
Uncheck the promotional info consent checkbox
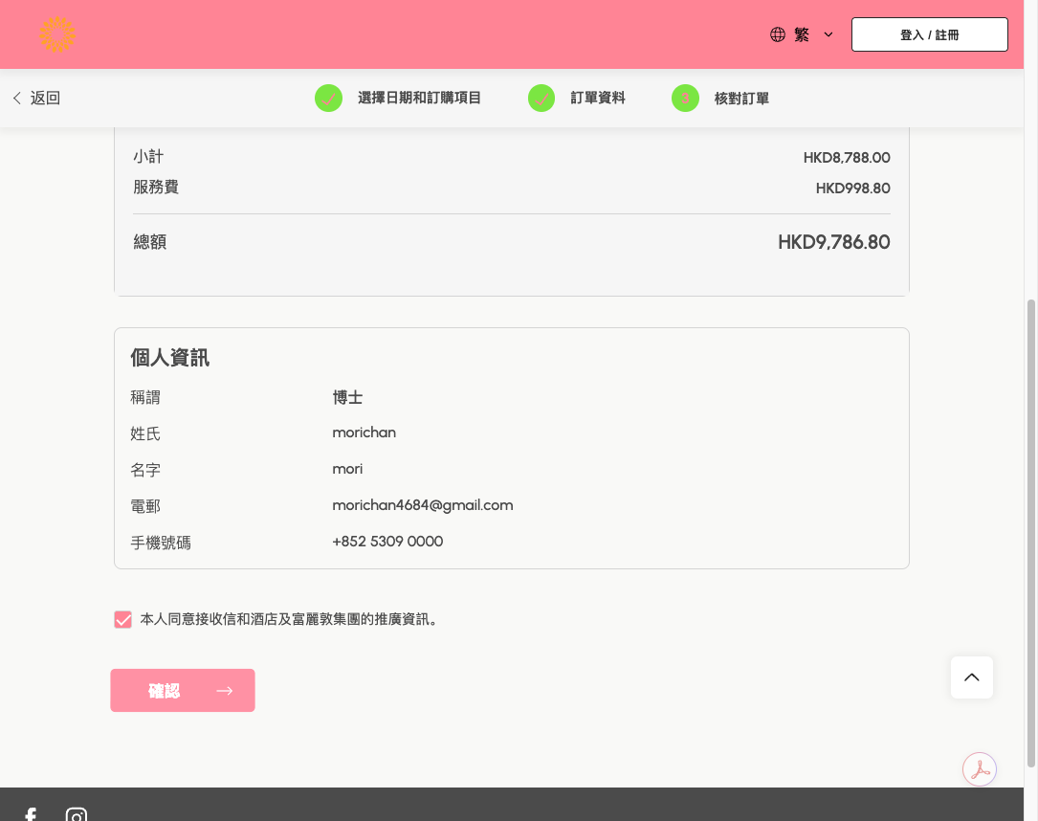[123, 620]
